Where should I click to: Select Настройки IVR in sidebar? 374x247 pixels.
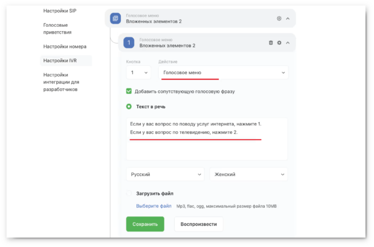pyautogui.click(x=66, y=60)
